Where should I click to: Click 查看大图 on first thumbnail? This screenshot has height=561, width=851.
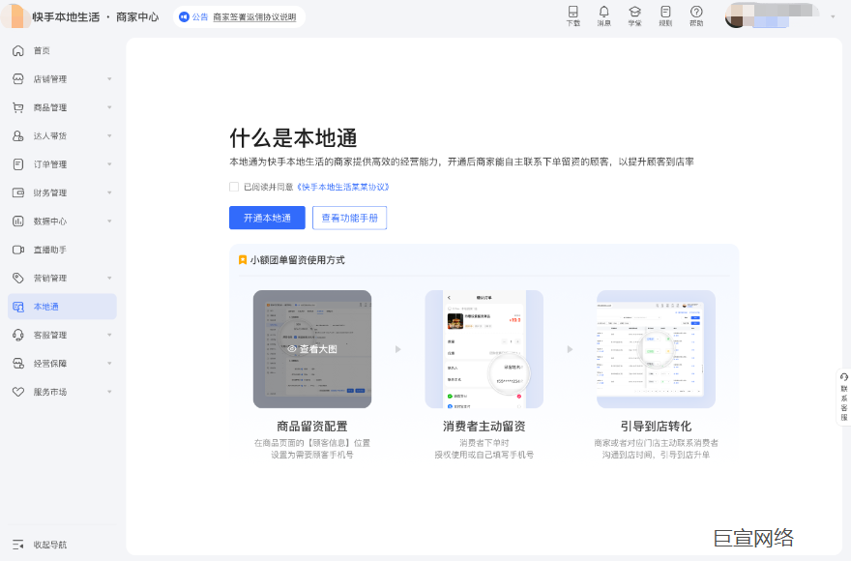pyautogui.click(x=312, y=349)
